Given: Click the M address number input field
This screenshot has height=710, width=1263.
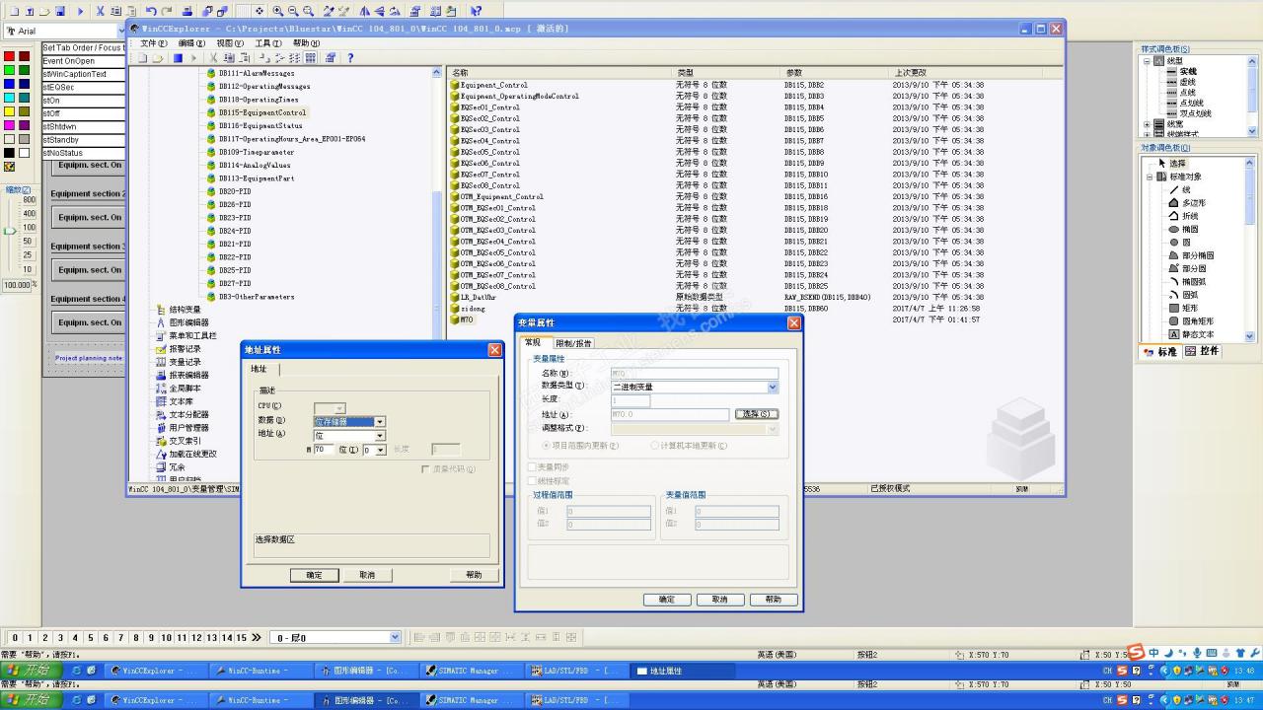Looking at the screenshot, I should point(324,450).
